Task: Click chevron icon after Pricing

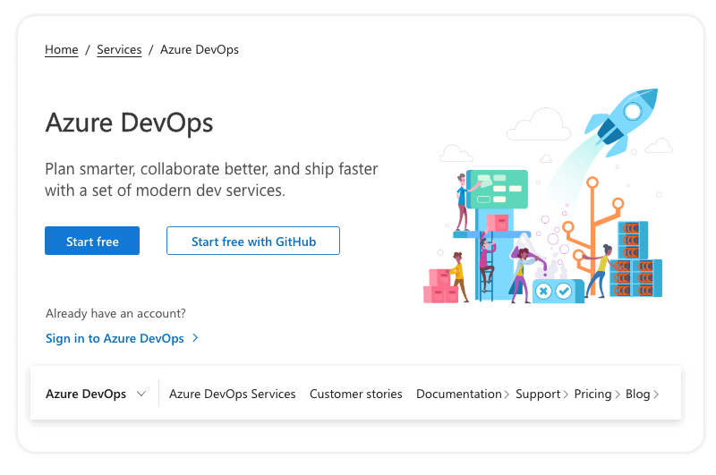Action: pos(618,394)
